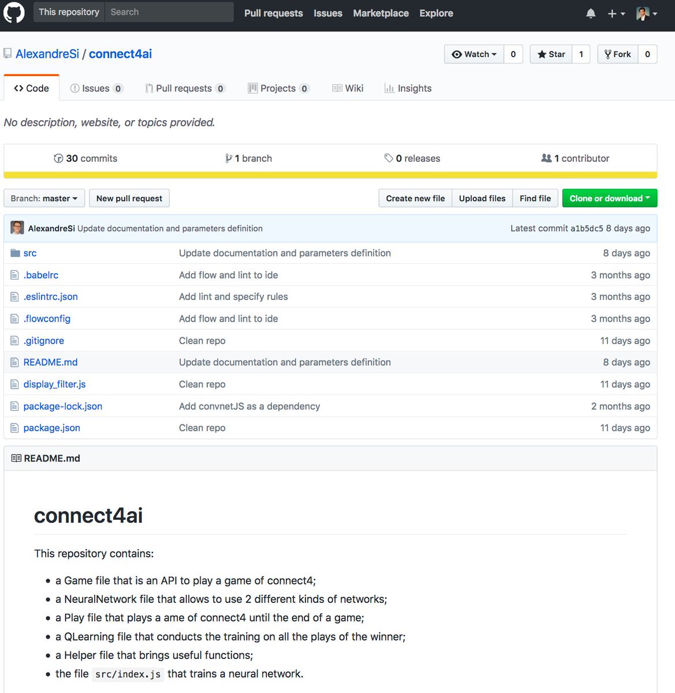Screen dimensions: 675x693
Task: Click the .eslintrc.json file icon
Action: coord(15,297)
